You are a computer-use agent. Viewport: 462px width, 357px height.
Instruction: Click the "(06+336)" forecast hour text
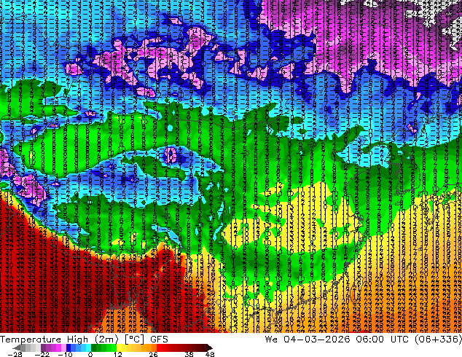pyautogui.click(x=438, y=340)
